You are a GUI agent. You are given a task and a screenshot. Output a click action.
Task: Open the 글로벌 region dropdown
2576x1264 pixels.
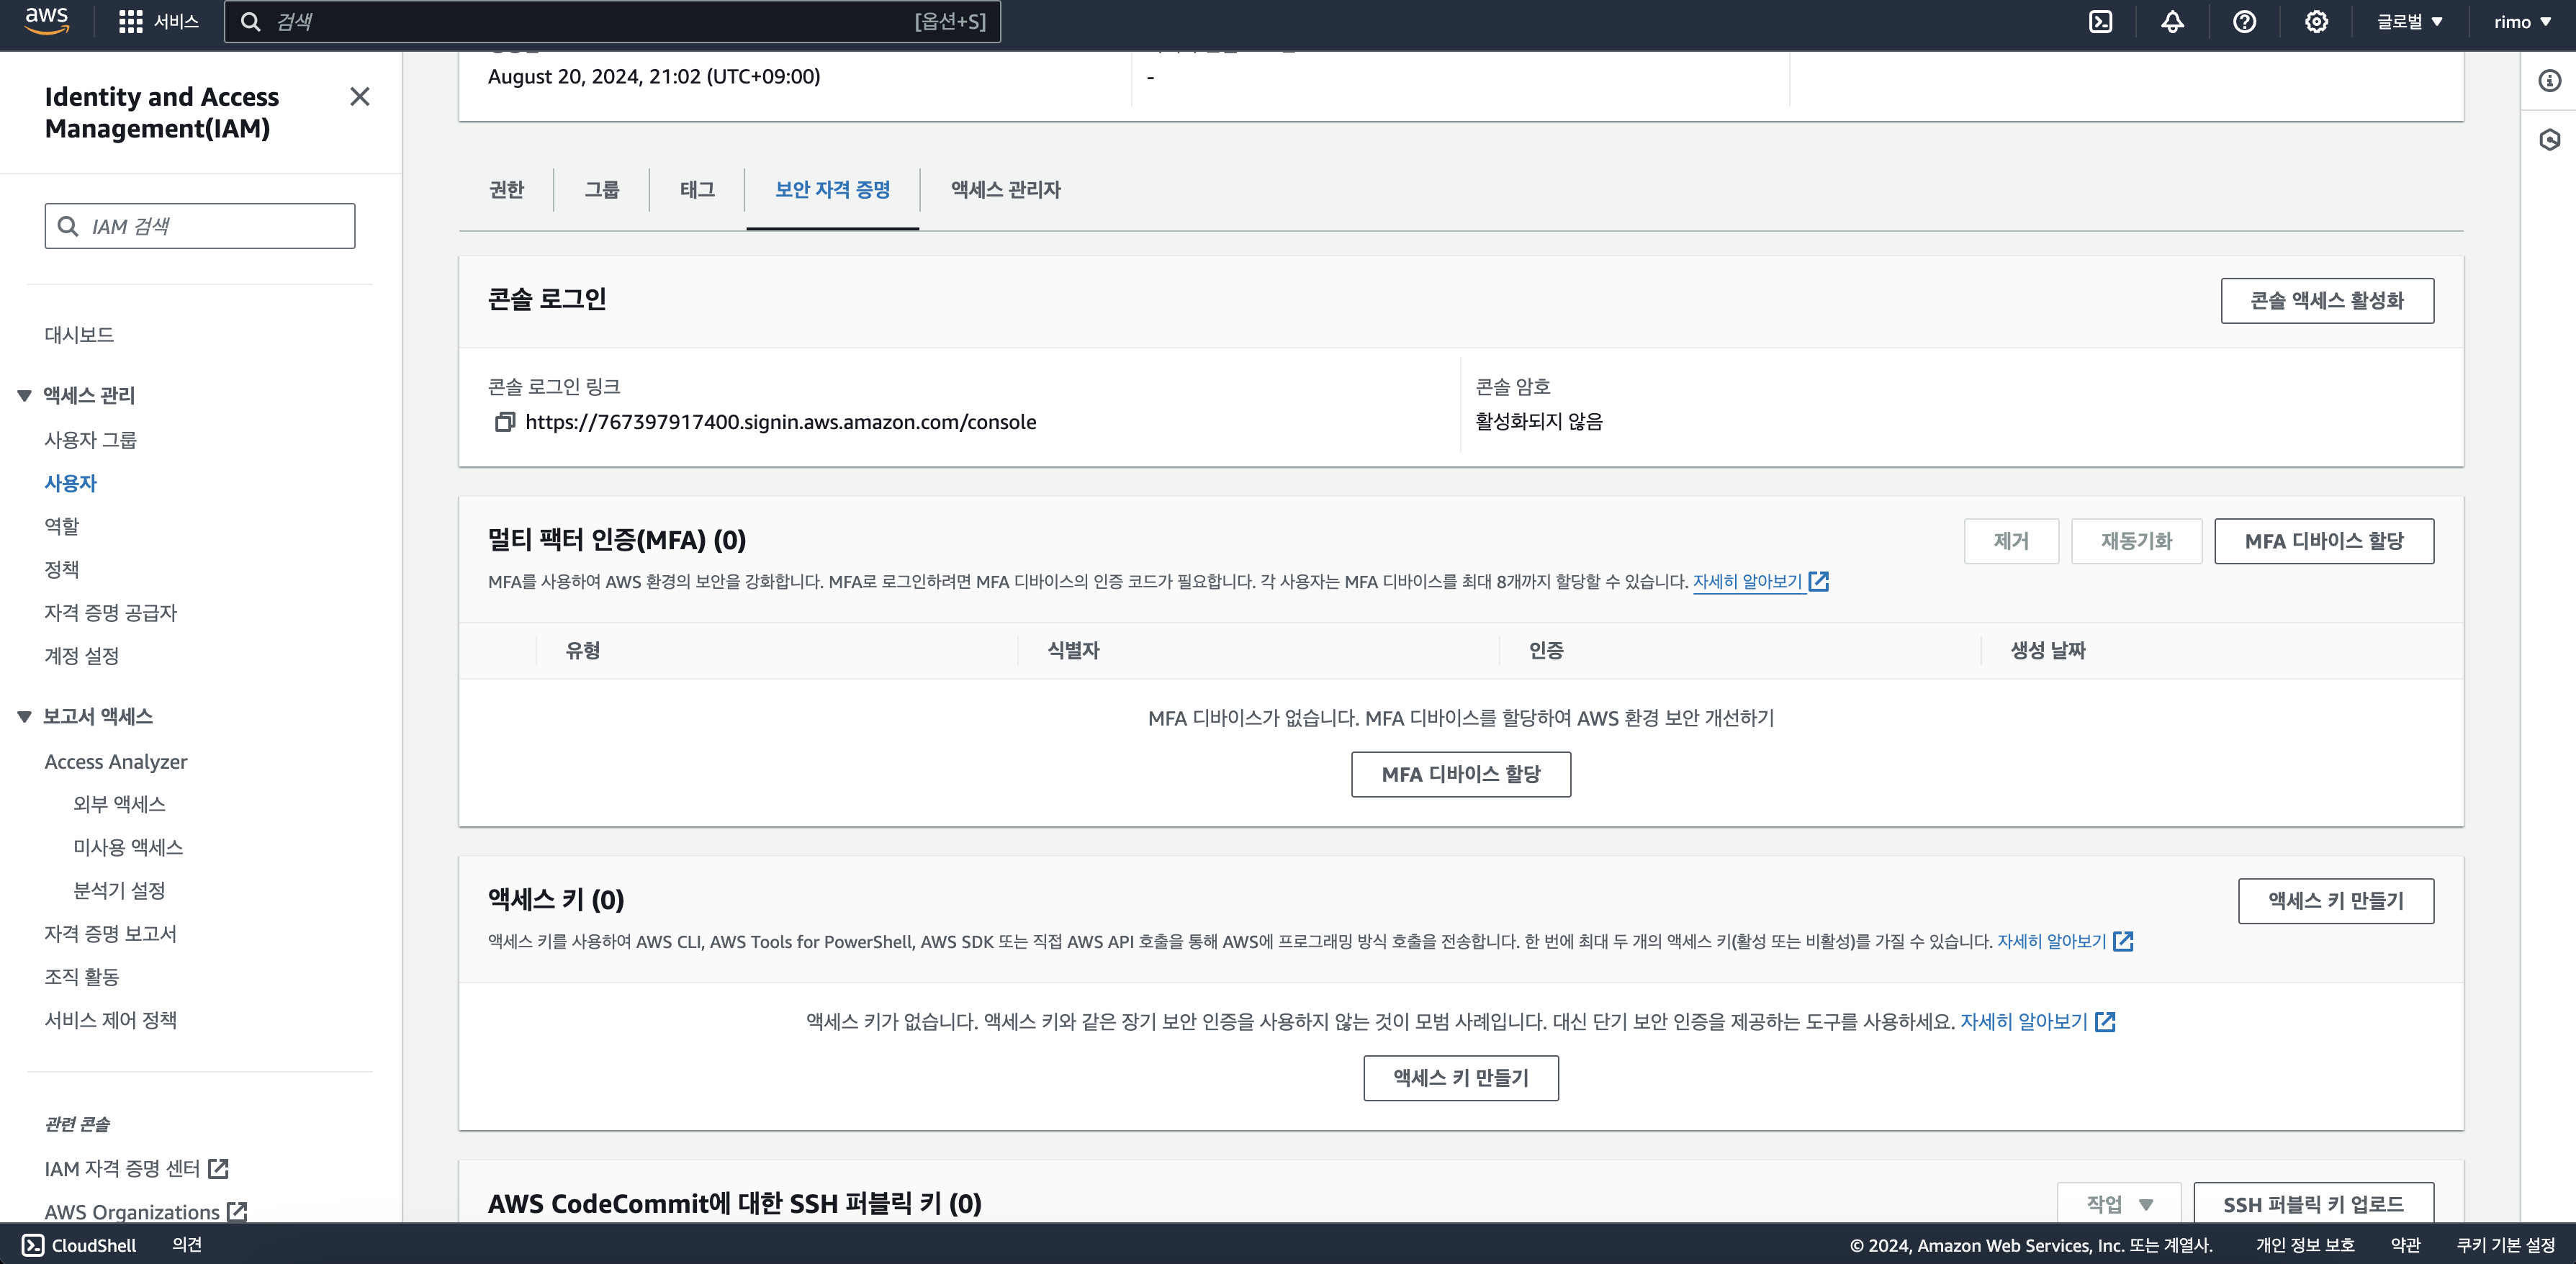tap(2409, 22)
